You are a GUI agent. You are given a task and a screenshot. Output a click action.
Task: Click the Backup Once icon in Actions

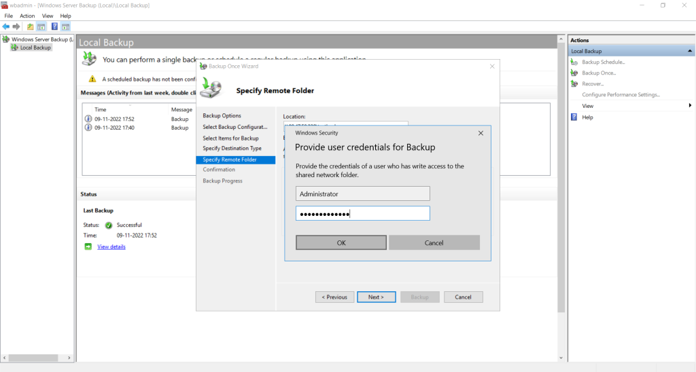pos(574,73)
